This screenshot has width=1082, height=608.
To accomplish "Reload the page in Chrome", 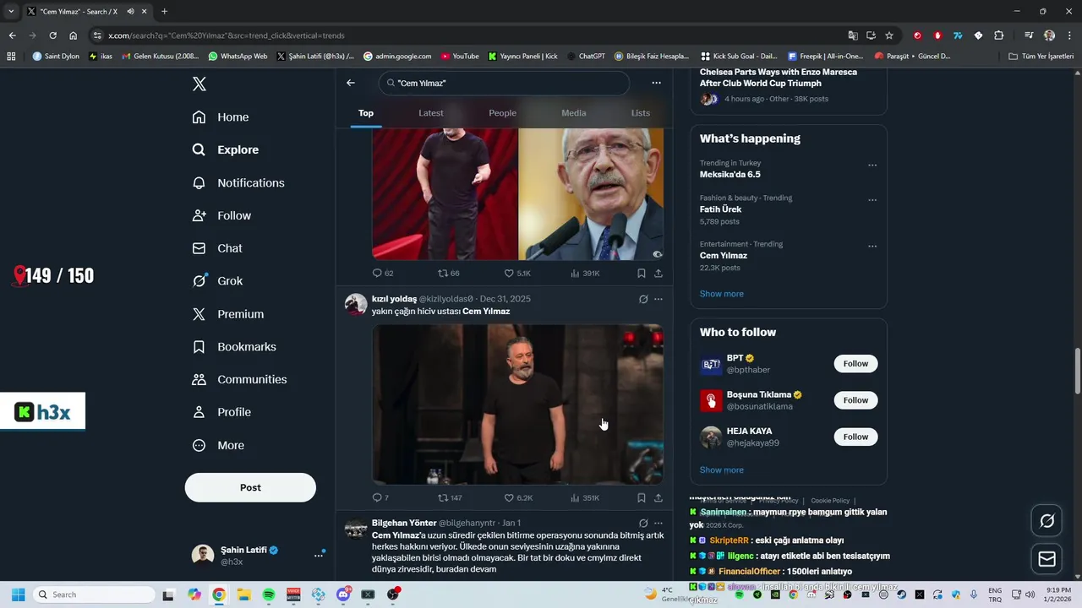I will pos(52,35).
